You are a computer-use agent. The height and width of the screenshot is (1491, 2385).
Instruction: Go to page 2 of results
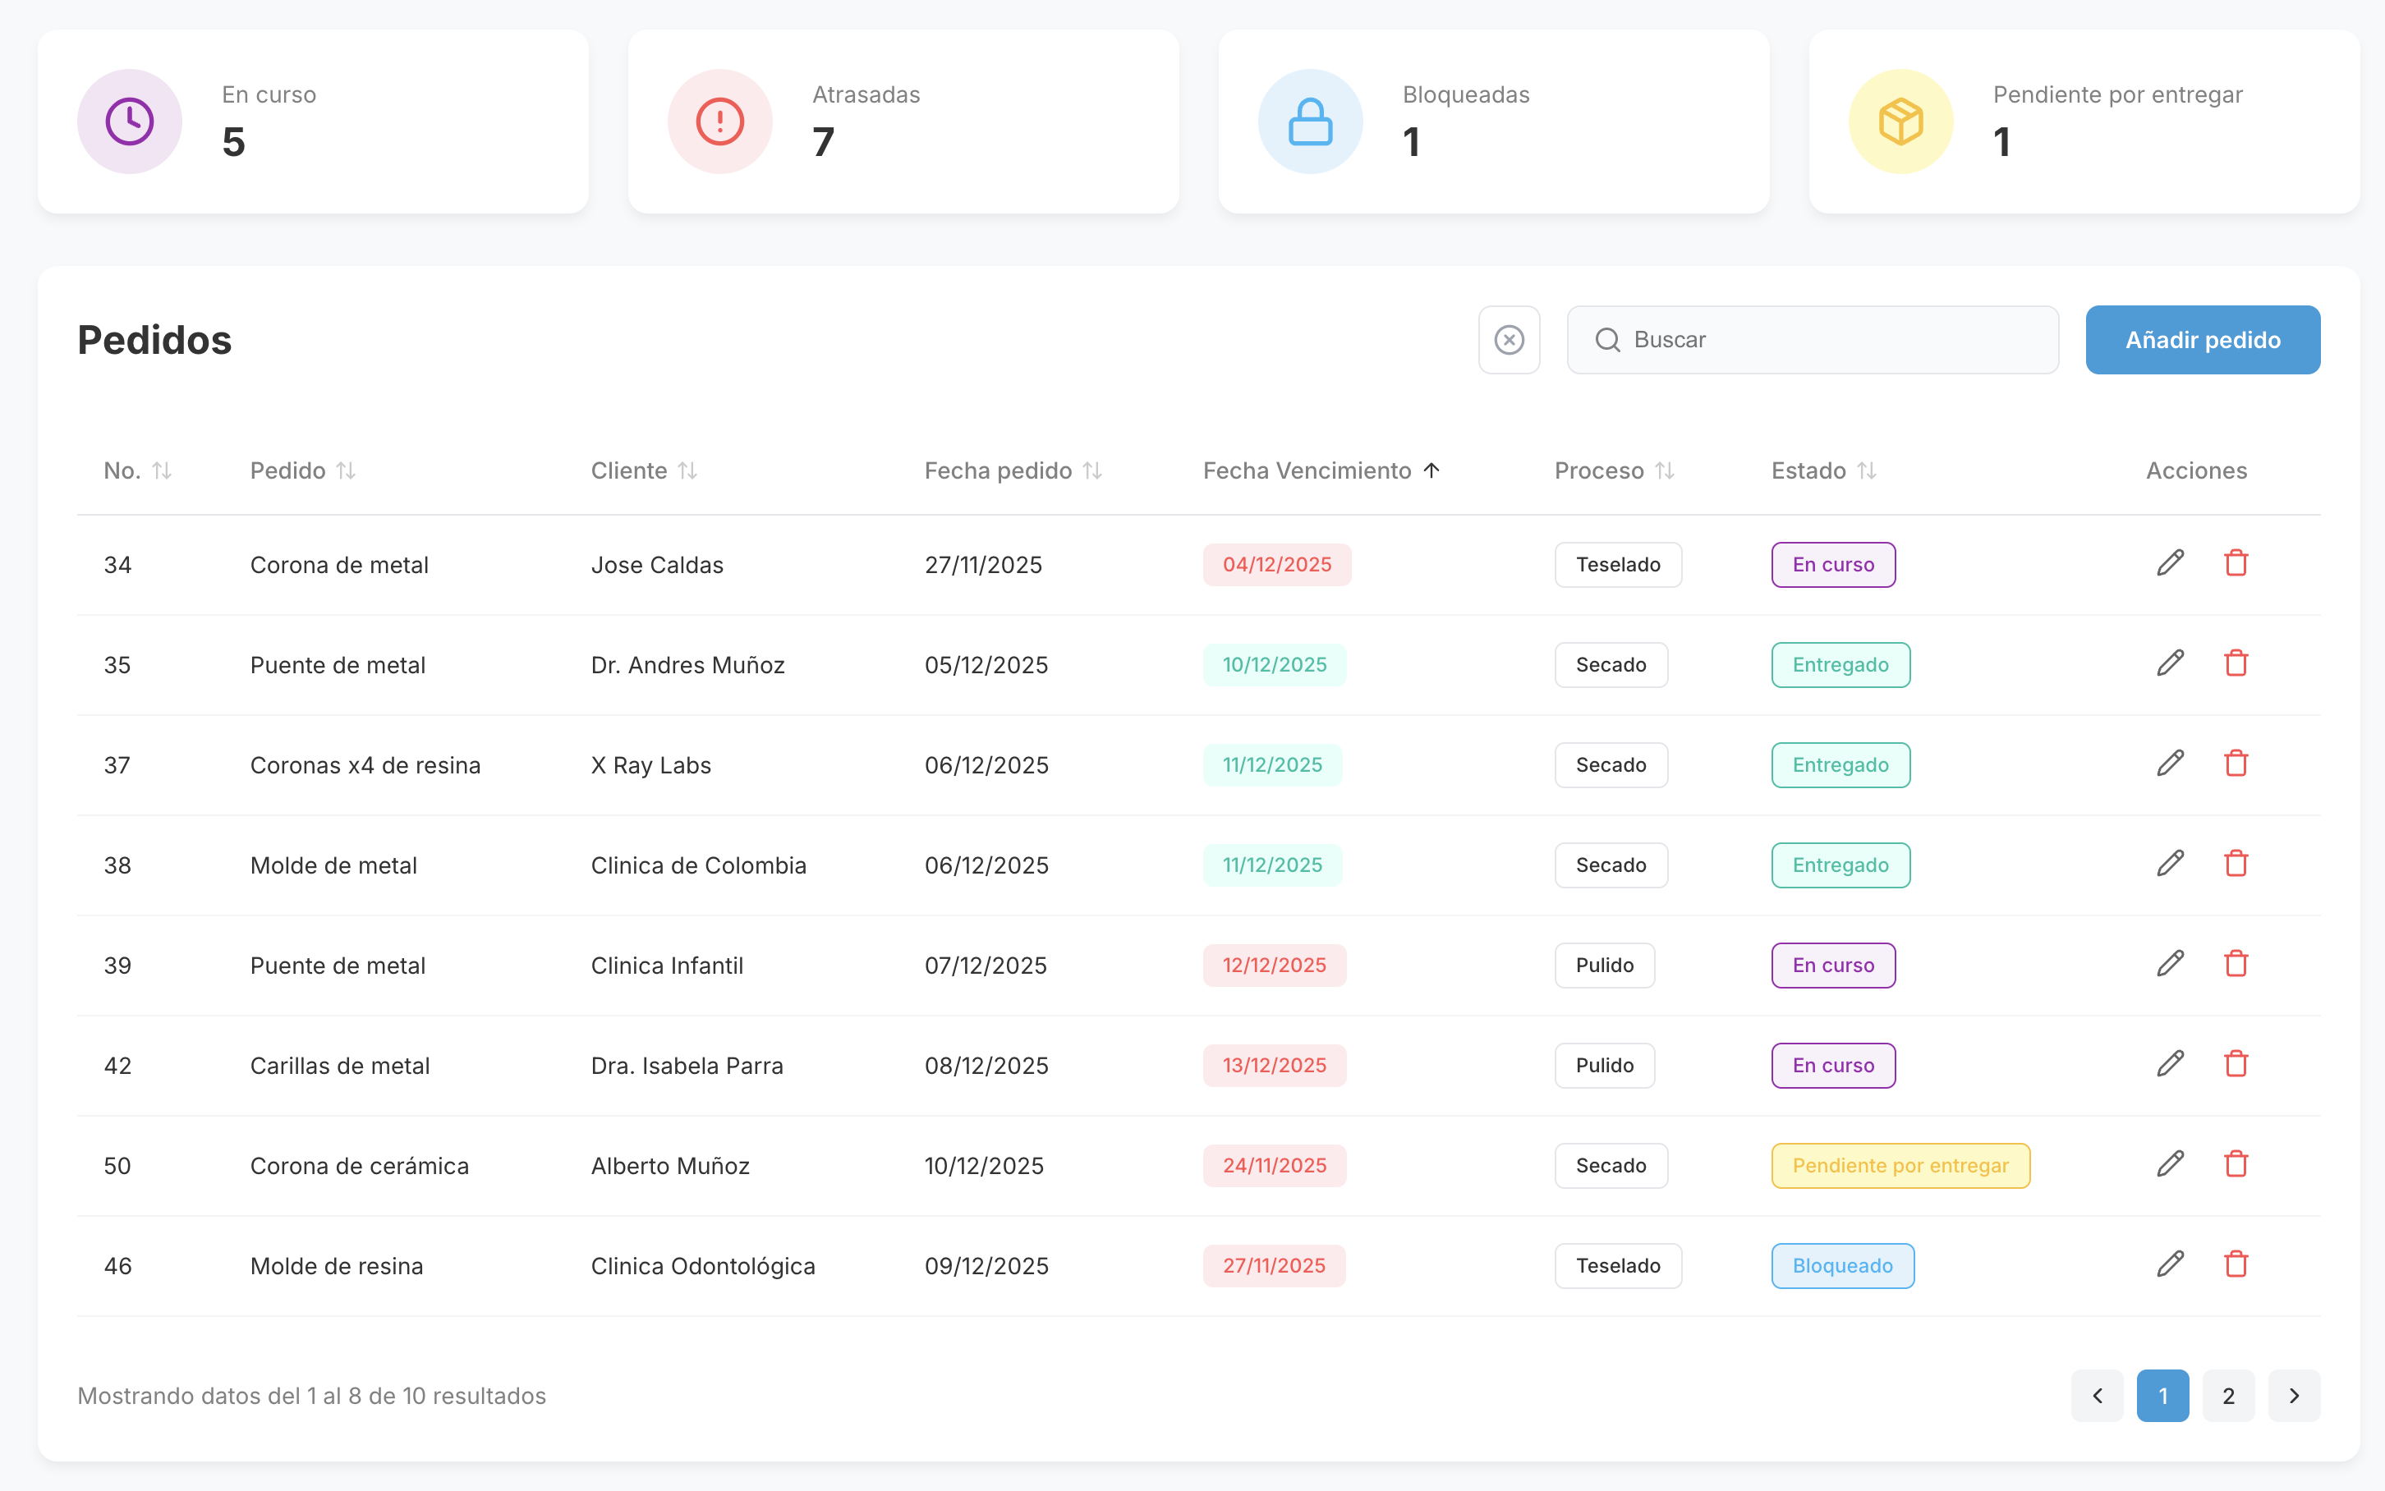pos(2228,1395)
